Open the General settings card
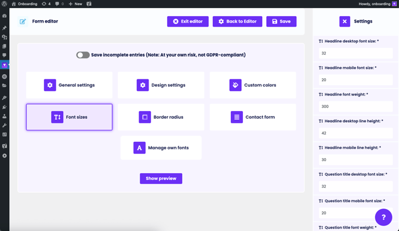399x231 pixels. point(69,85)
